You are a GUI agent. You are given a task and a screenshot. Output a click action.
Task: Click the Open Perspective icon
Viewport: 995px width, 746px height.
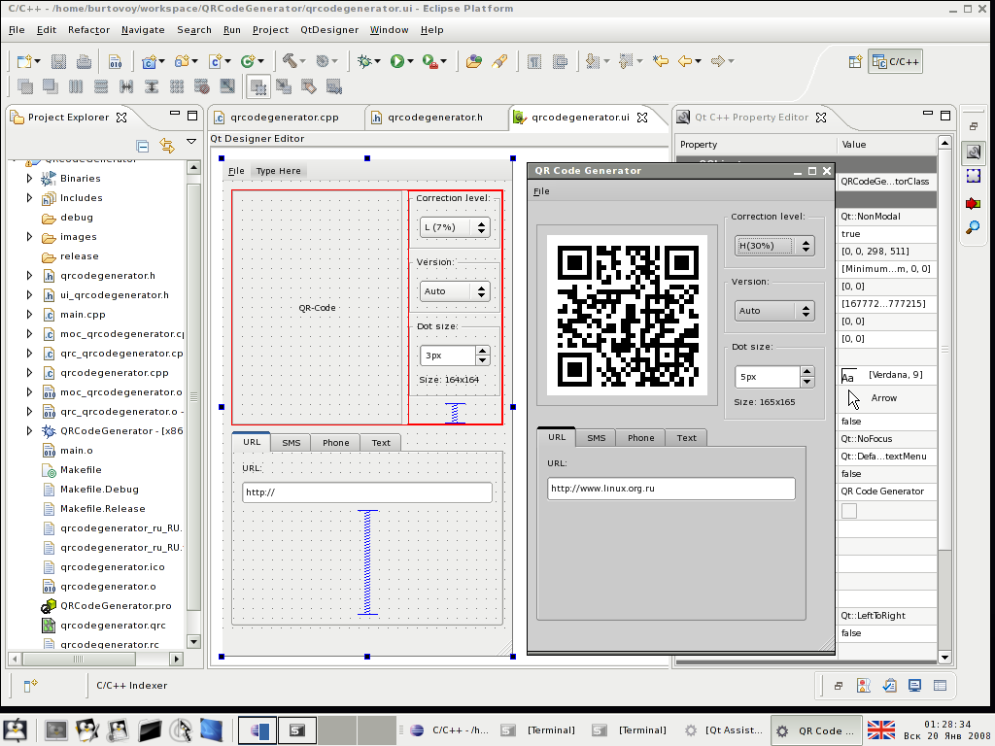click(855, 61)
